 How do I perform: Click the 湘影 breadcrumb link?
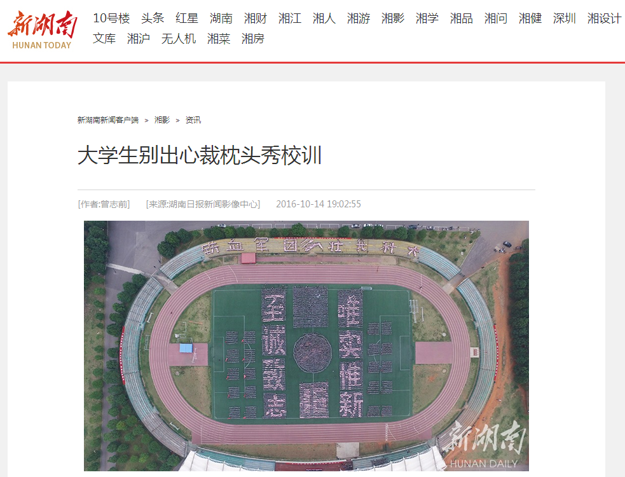point(162,120)
